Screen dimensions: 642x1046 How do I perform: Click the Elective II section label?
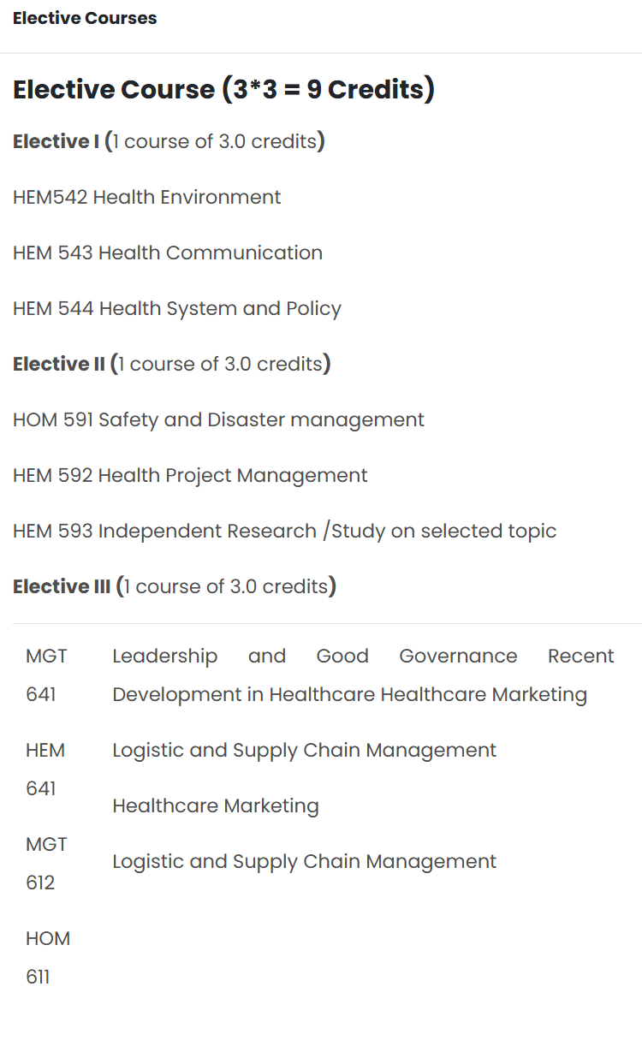pos(172,364)
